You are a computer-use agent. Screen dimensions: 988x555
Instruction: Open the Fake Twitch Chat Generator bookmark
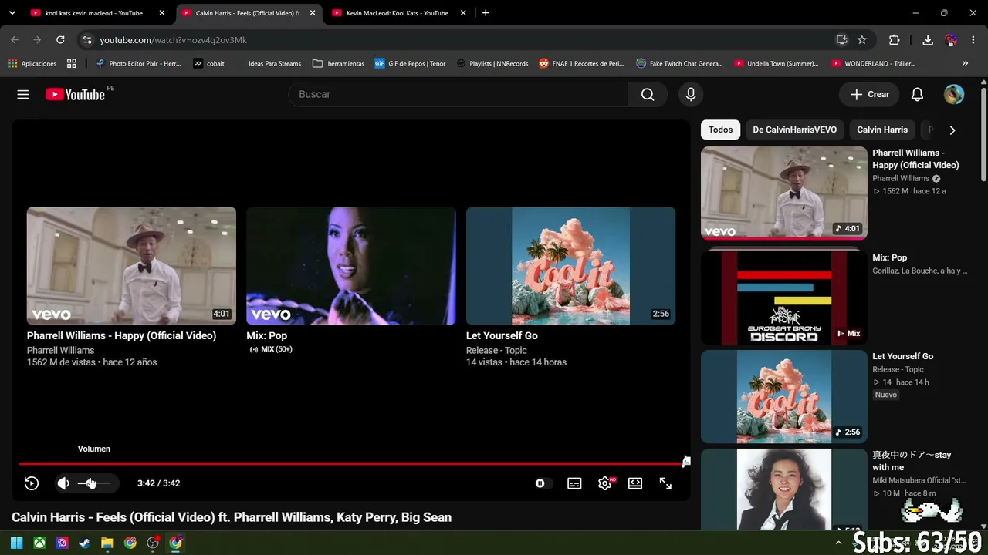(679, 63)
